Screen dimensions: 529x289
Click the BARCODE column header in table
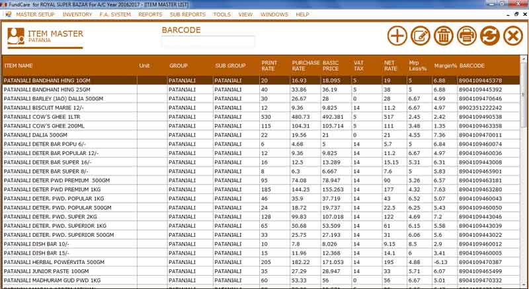[x=471, y=66]
